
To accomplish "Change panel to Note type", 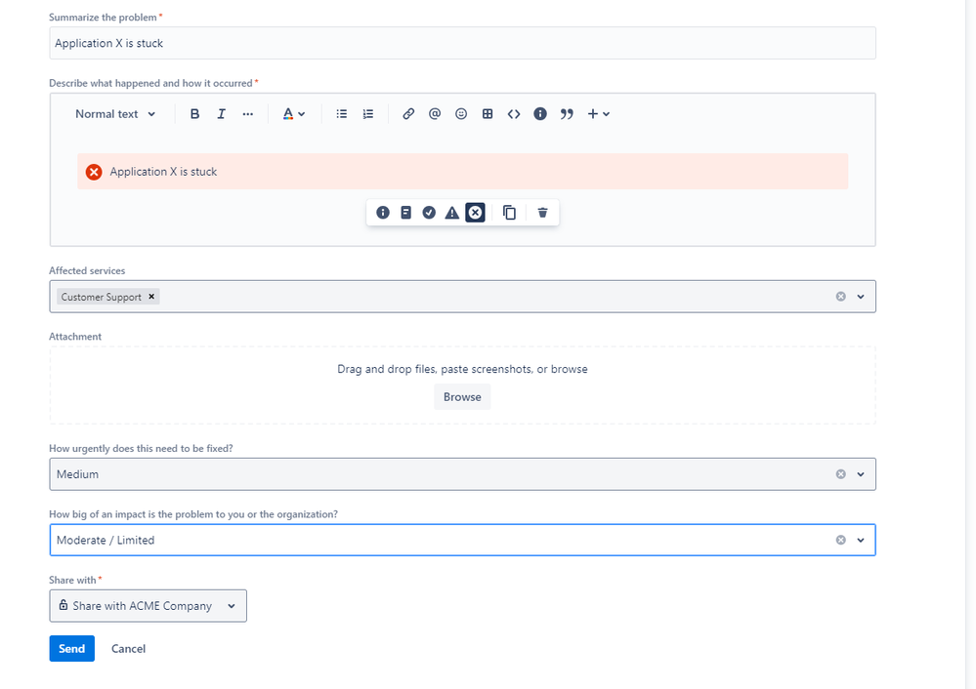I will click(x=405, y=213).
